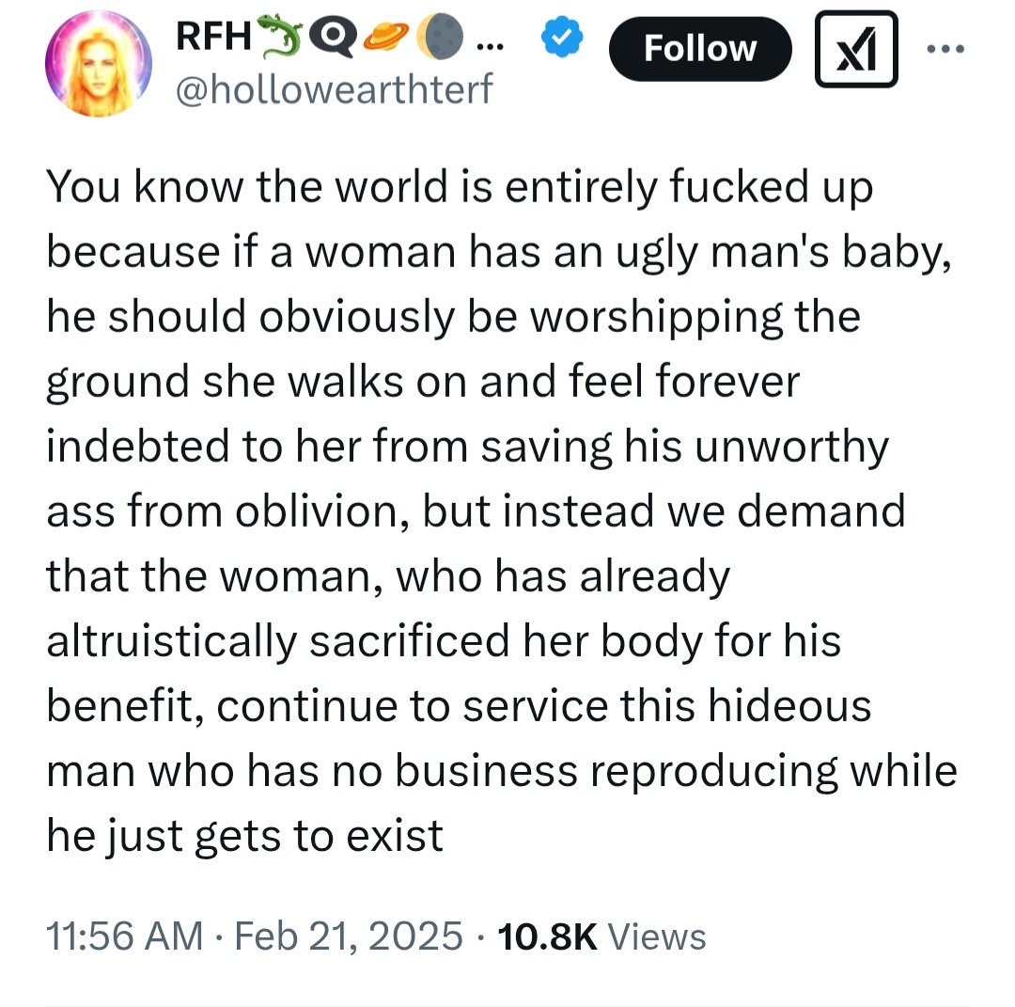Click the 'Views' label
This screenshot has height=1007, width=1015.
click(x=657, y=936)
